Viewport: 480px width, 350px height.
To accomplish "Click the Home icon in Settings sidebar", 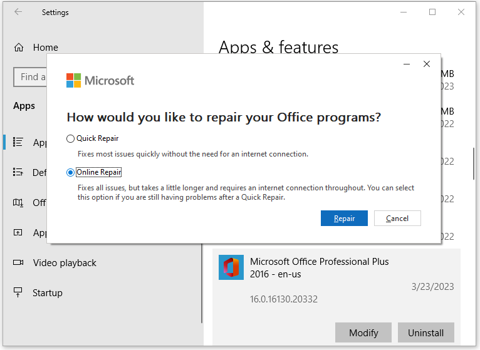I will coord(19,48).
